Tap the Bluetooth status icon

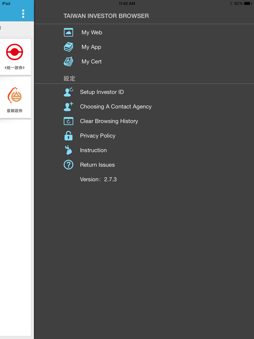click(x=231, y=4)
